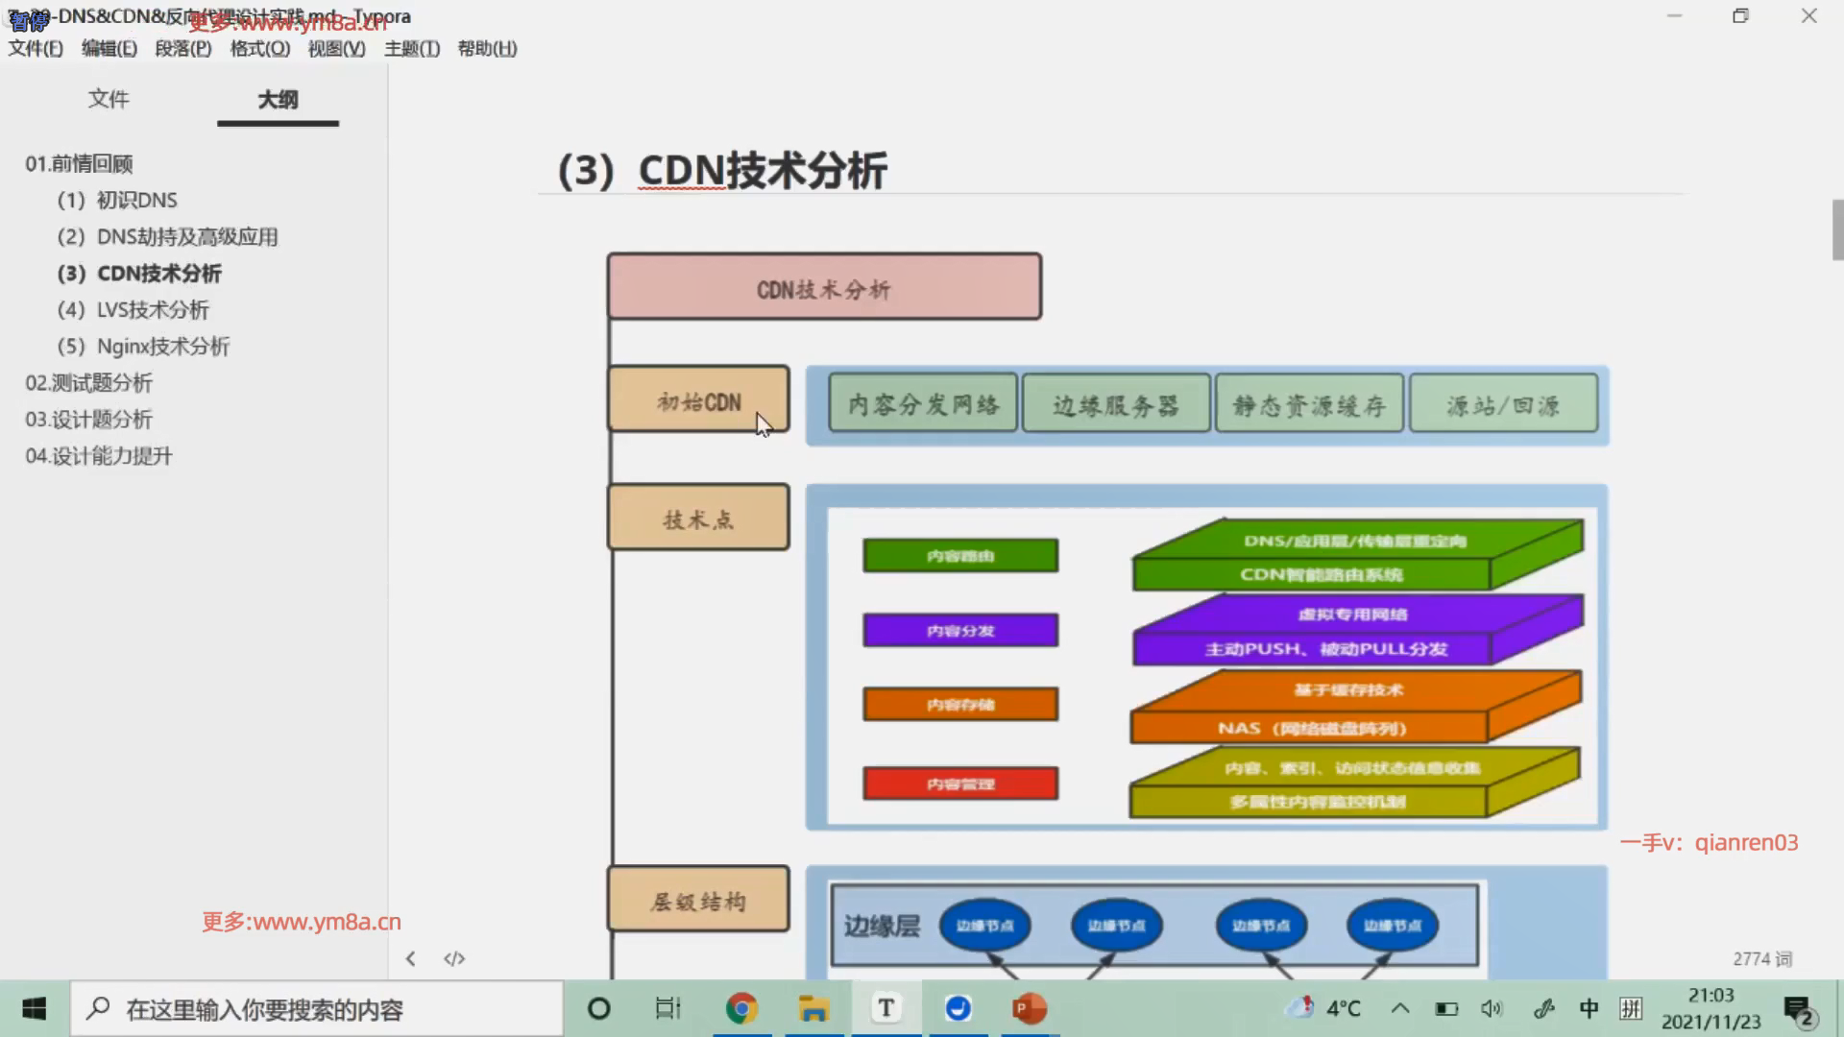Click the word count 2774 词

tap(1762, 958)
